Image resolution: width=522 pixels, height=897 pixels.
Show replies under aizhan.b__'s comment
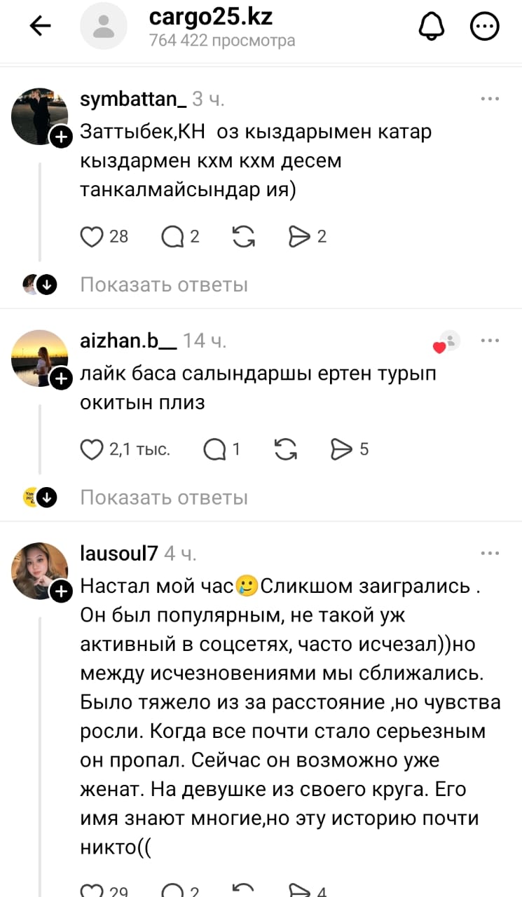[x=164, y=498]
